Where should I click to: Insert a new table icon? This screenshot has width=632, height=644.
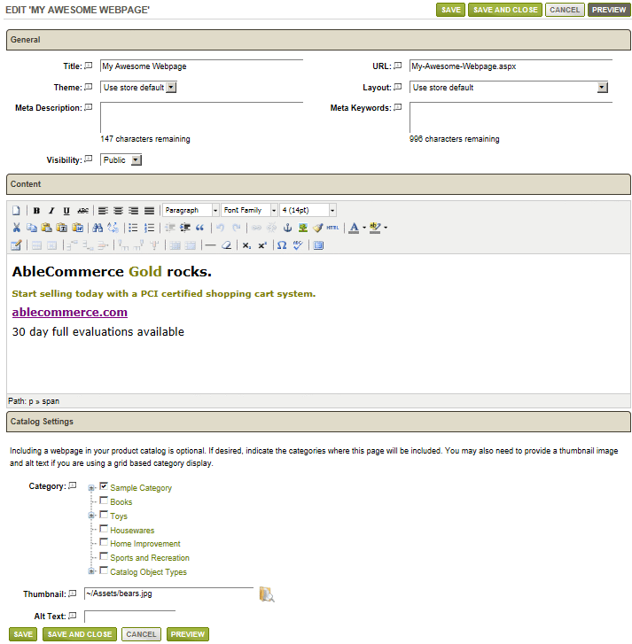click(x=16, y=245)
